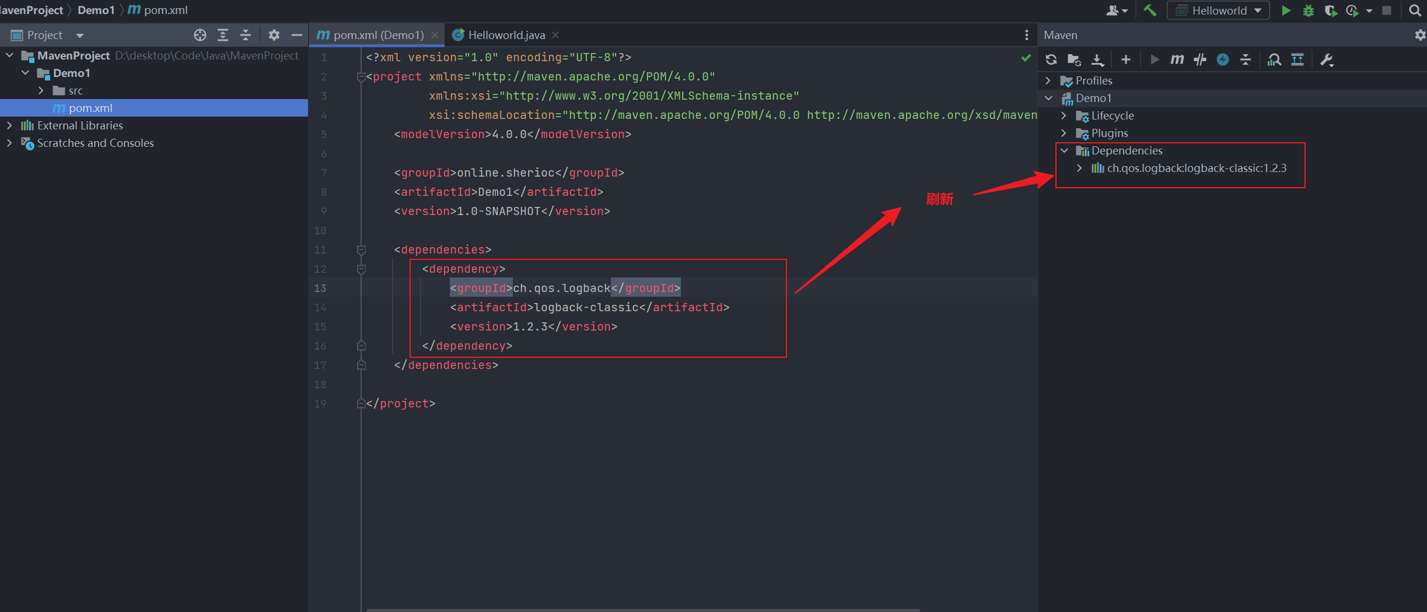The height and width of the screenshot is (612, 1427).
Task: Debug the Helloworld configuration
Action: (x=1309, y=10)
